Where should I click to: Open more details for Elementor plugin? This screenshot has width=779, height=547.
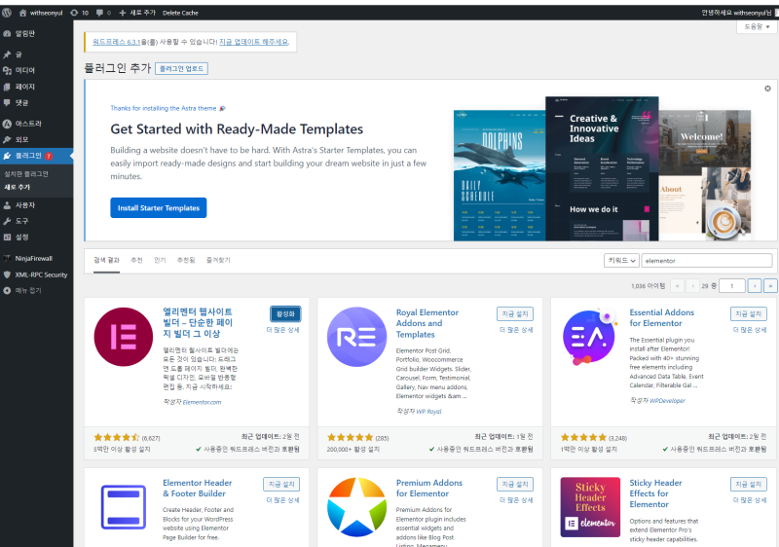(282, 330)
